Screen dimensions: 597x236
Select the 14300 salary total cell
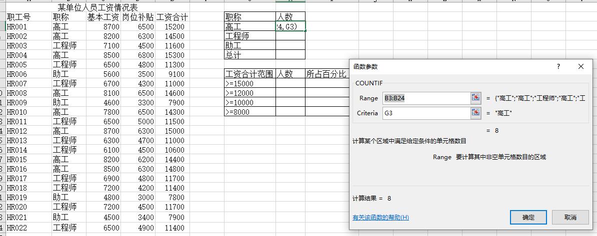172,112
